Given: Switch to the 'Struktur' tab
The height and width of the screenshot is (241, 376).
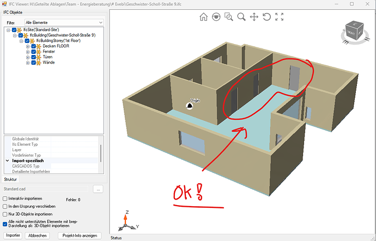Looking at the screenshot, I should pyautogui.click(x=11, y=179).
